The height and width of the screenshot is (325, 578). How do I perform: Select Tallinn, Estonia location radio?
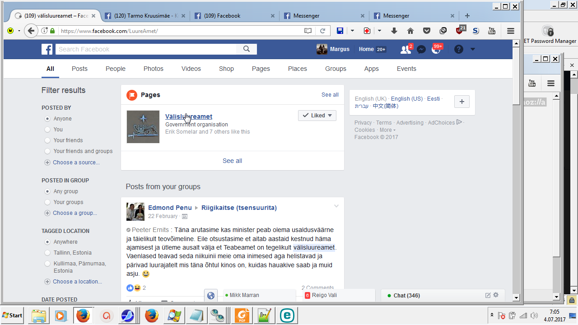[x=47, y=253]
